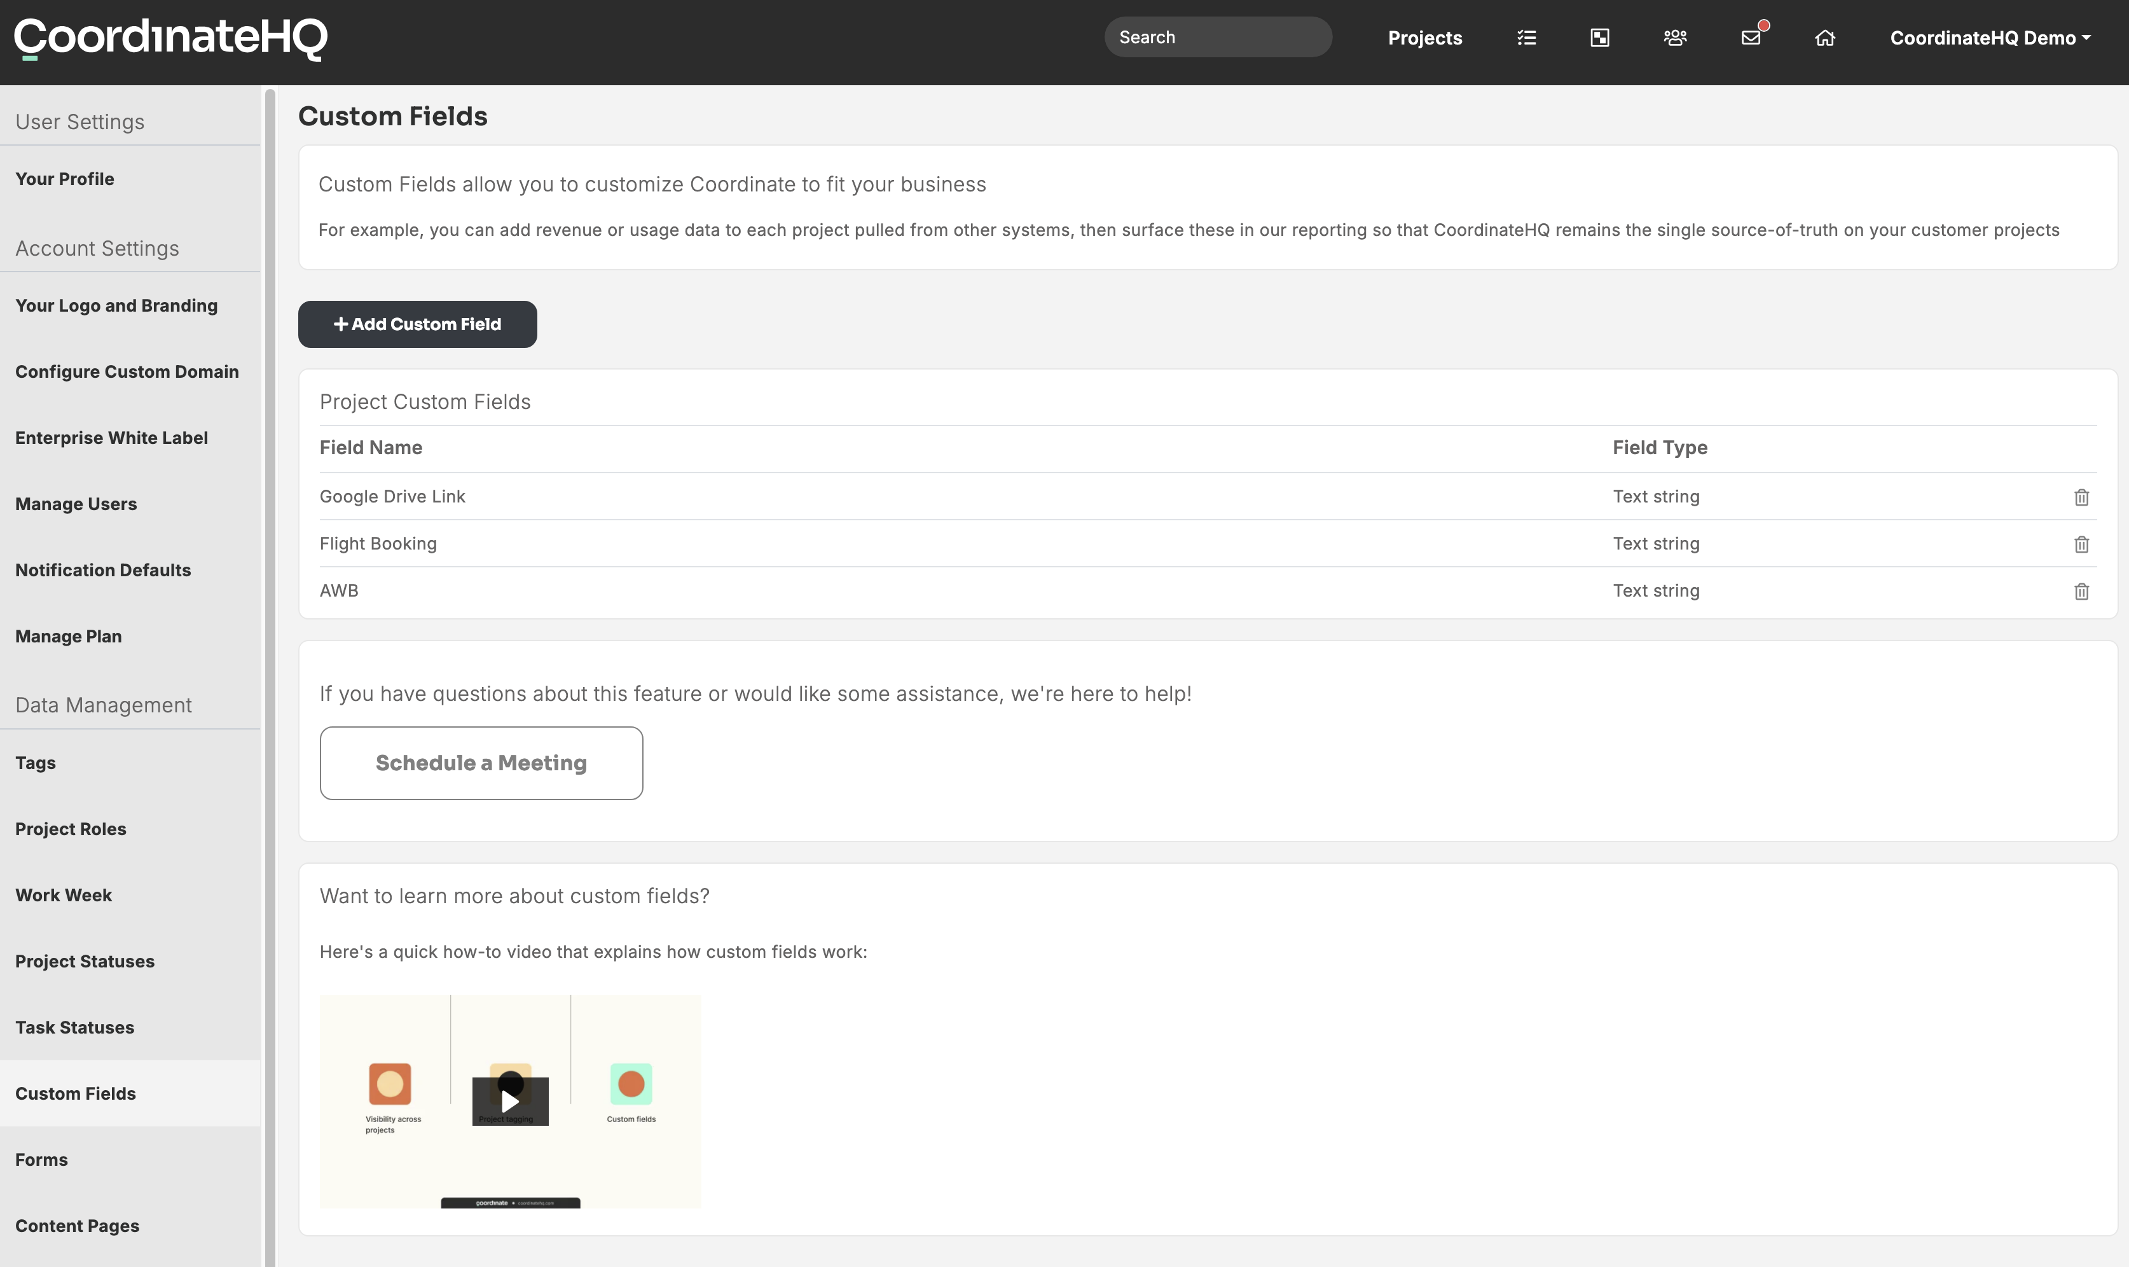Click Text string type in Google Drive Link row

pos(1657,497)
